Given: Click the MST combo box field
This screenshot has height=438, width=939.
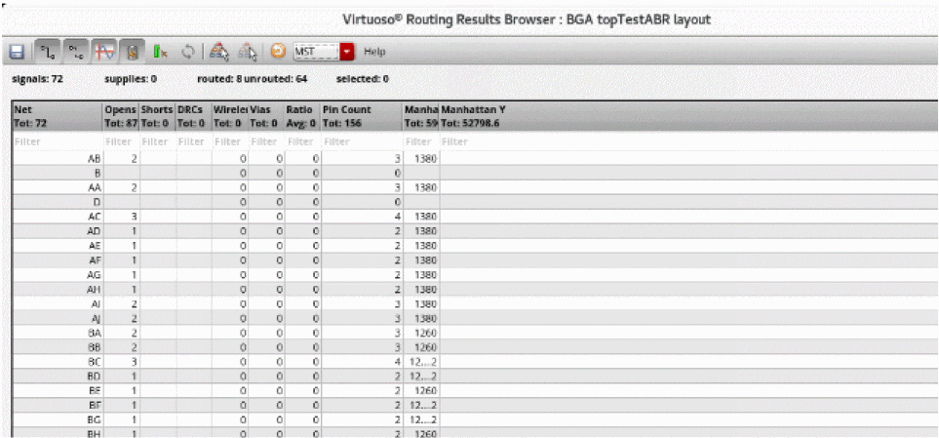Looking at the screenshot, I should 317,52.
